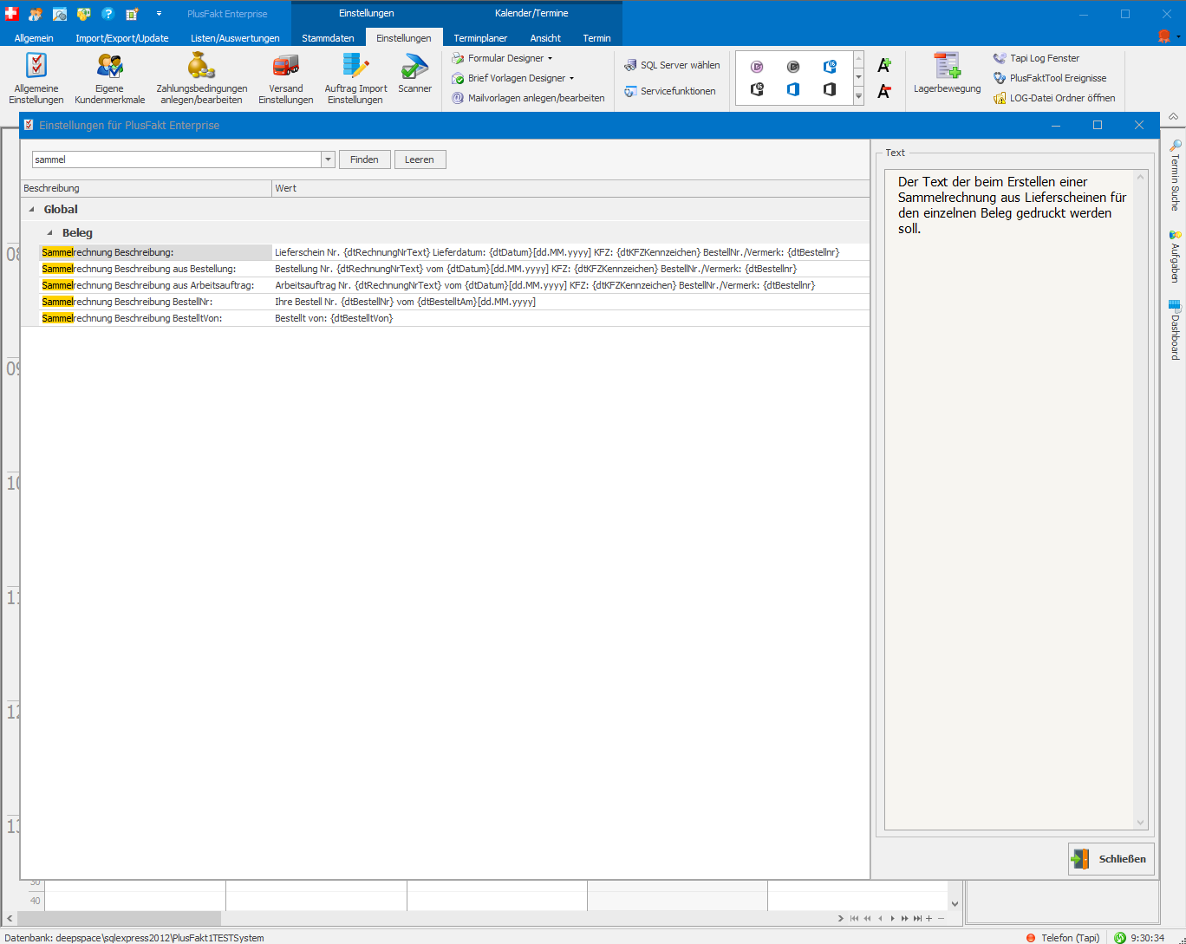This screenshot has height=944, width=1186.
Task: Collapse the Global group
Action: coord(32,209)
